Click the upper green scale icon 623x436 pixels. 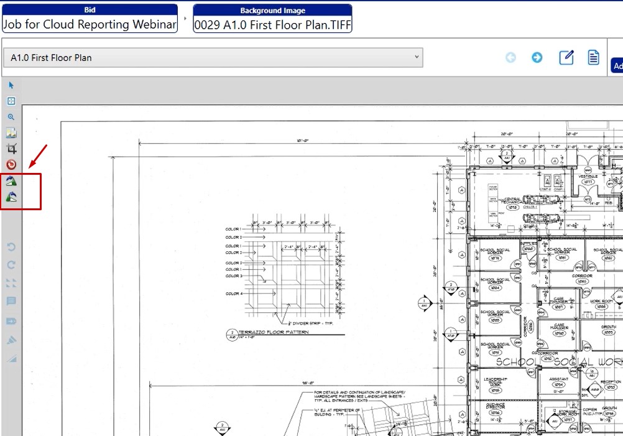[x=11, y=182]
